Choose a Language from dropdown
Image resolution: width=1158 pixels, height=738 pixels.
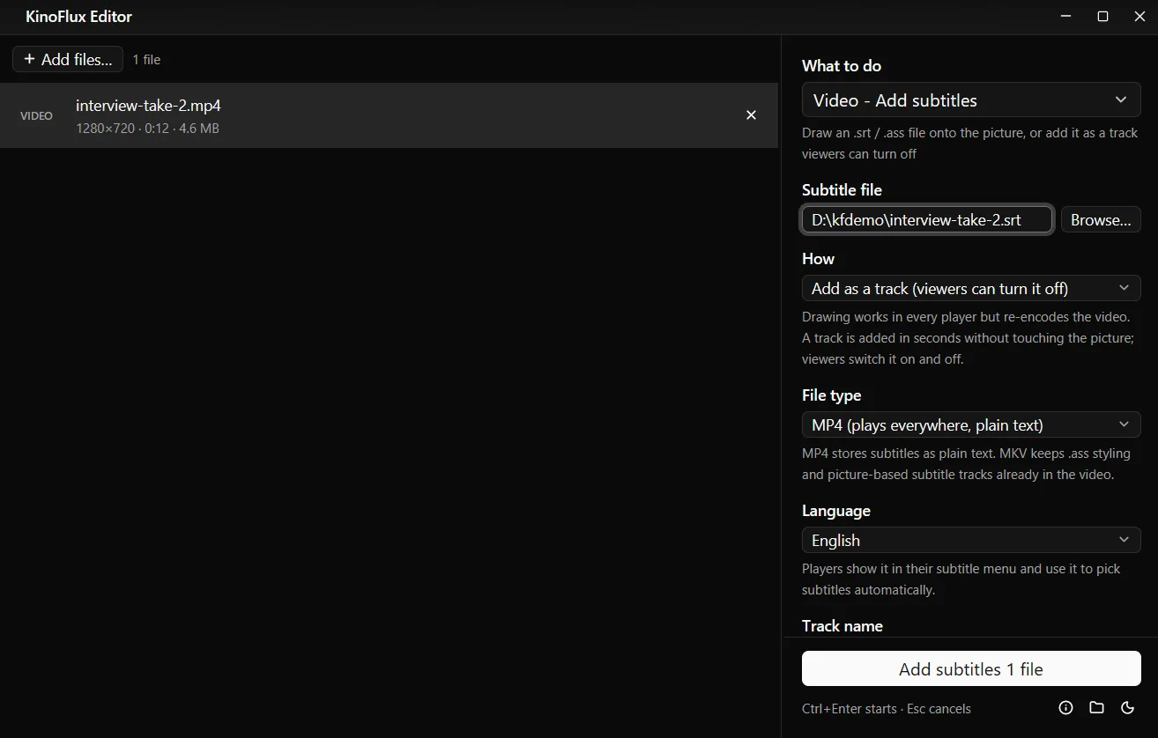pos(971,540)
